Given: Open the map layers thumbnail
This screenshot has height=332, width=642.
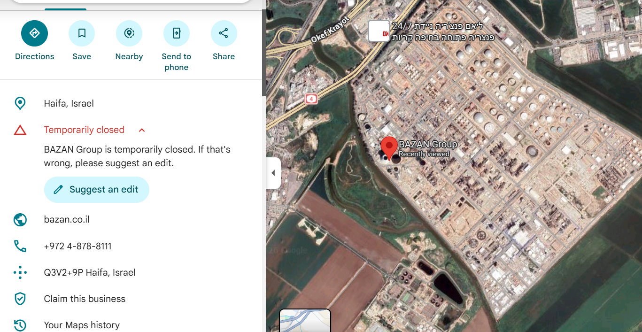Looking at the screenshot, I should pyautogui.click(x=305, y=320).
